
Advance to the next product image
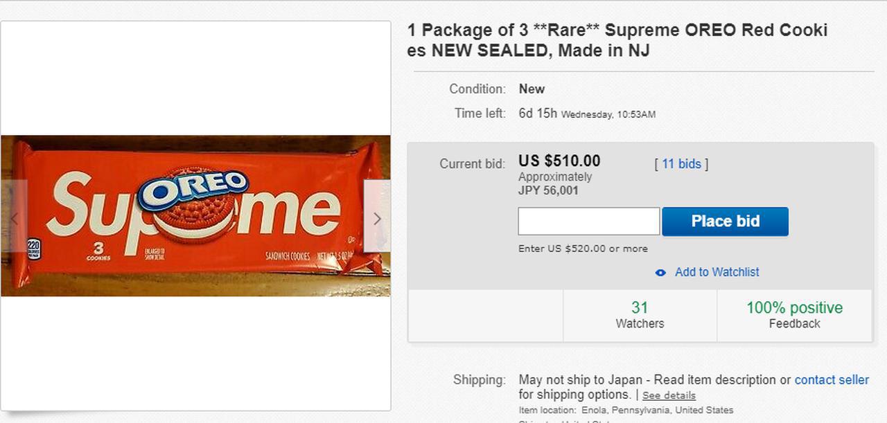pos(377,219)
